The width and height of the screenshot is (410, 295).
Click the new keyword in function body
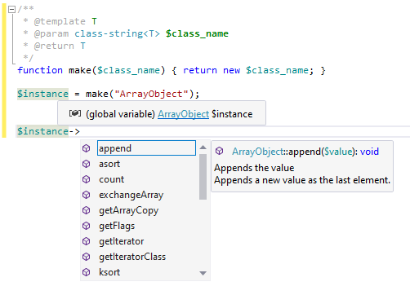click(x=231, y=70)
